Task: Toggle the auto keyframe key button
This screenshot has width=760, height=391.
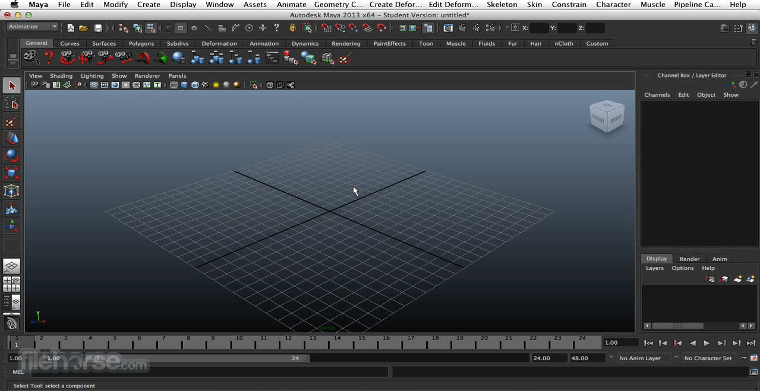Action: (x=743, y=358)
